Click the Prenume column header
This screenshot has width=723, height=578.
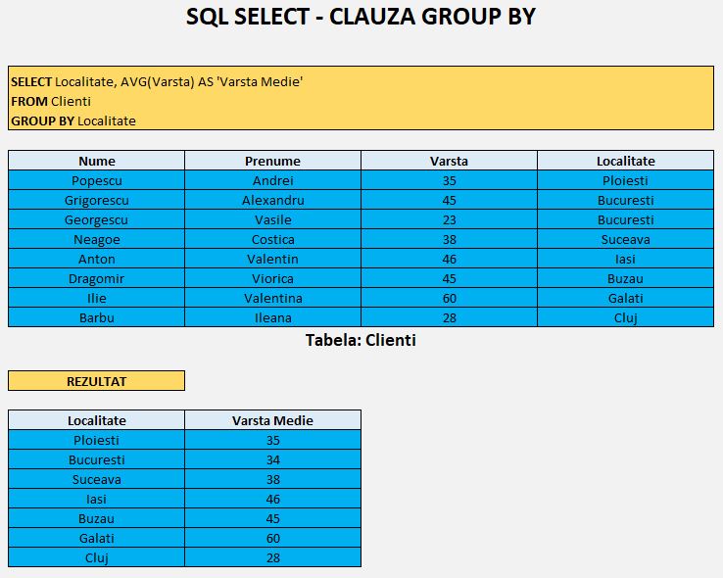point(272,161)
